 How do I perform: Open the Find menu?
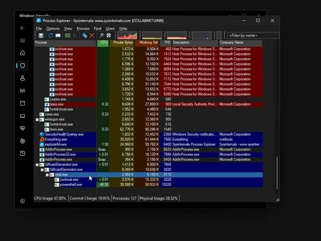tap(97, 29)
